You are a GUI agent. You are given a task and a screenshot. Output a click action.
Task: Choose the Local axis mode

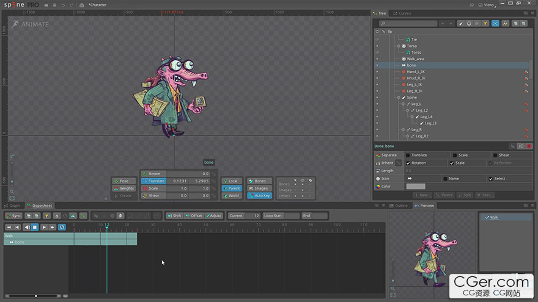click(232, 181)
